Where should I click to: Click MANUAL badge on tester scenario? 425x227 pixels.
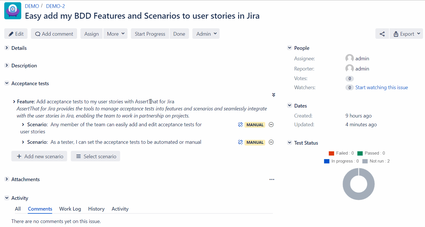point(255,142)
